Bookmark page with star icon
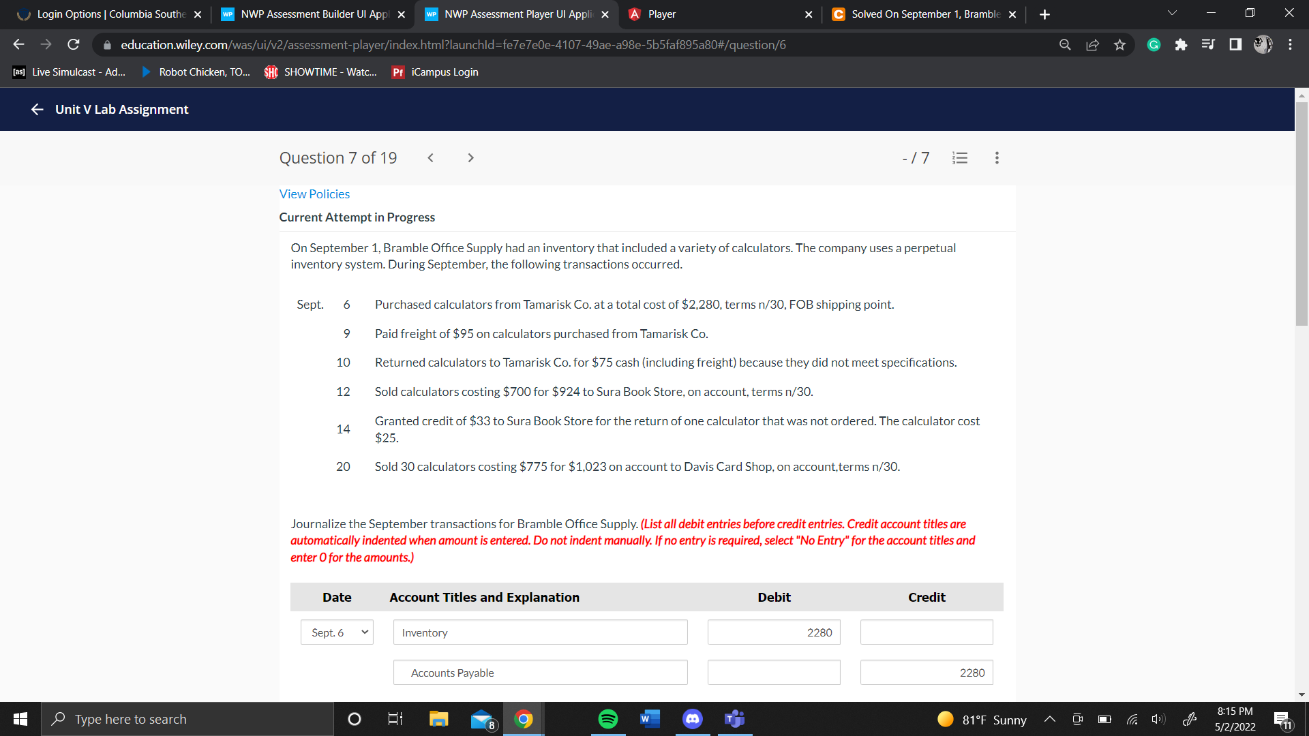 1119,45
